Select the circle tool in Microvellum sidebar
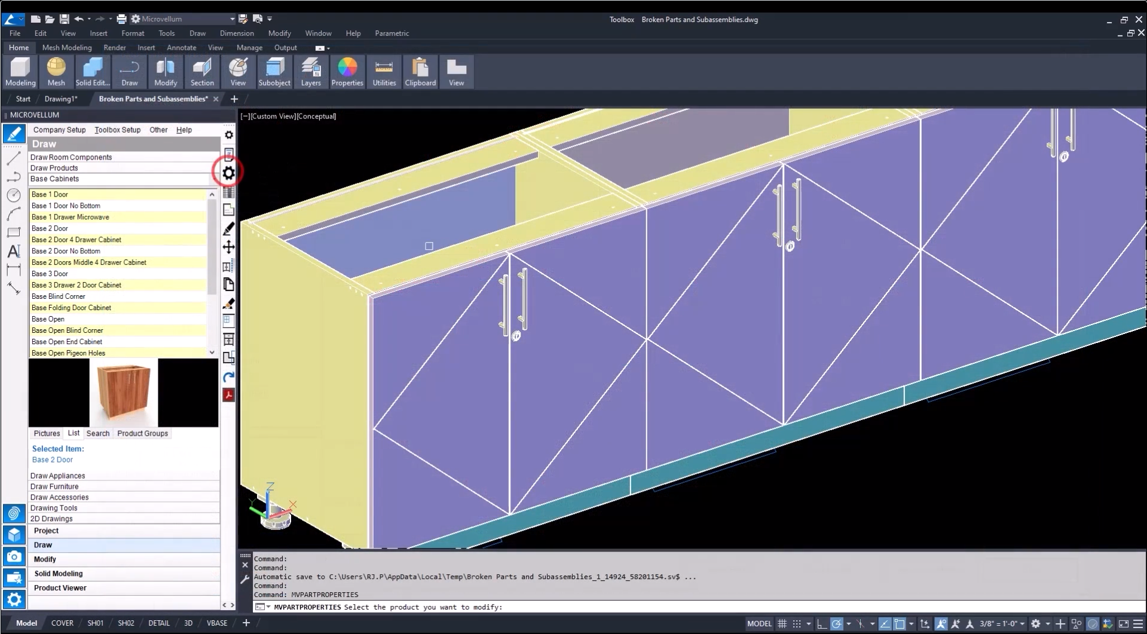Image resolution: width=1147 pixels, height=634 pixels. click(14, 195)
